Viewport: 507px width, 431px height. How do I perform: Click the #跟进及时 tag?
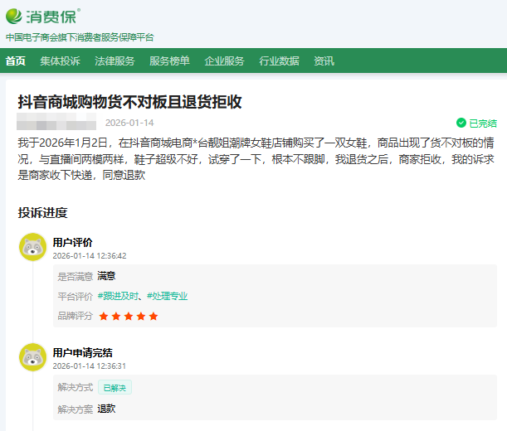119,296
